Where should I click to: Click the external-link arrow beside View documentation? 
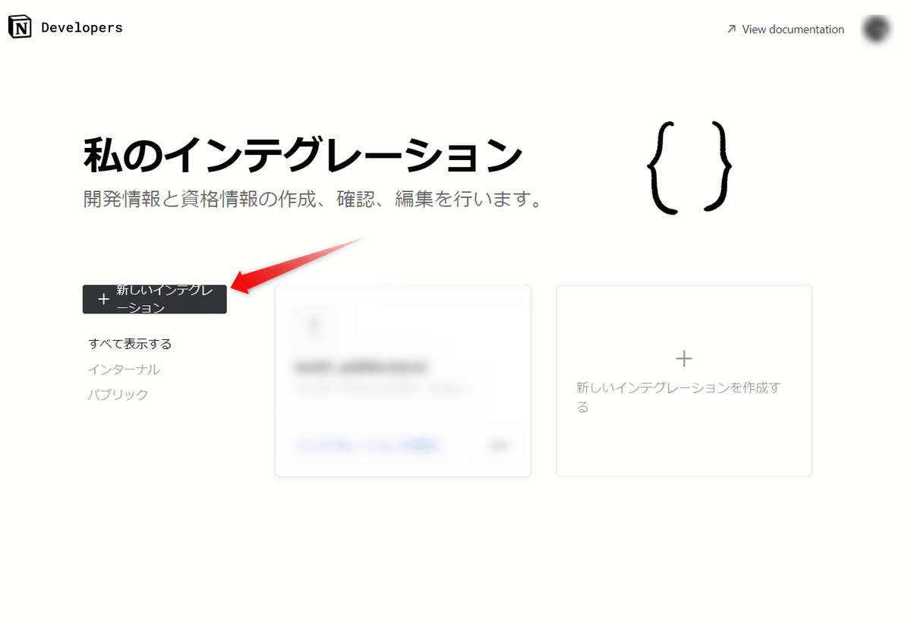click(x=730, y=29)
